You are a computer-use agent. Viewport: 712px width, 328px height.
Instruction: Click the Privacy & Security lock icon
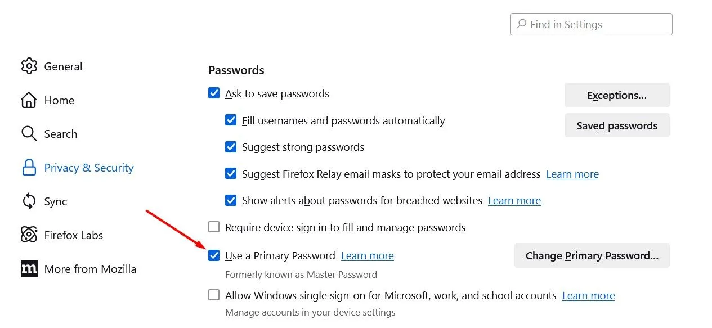(x=29, y=168)
